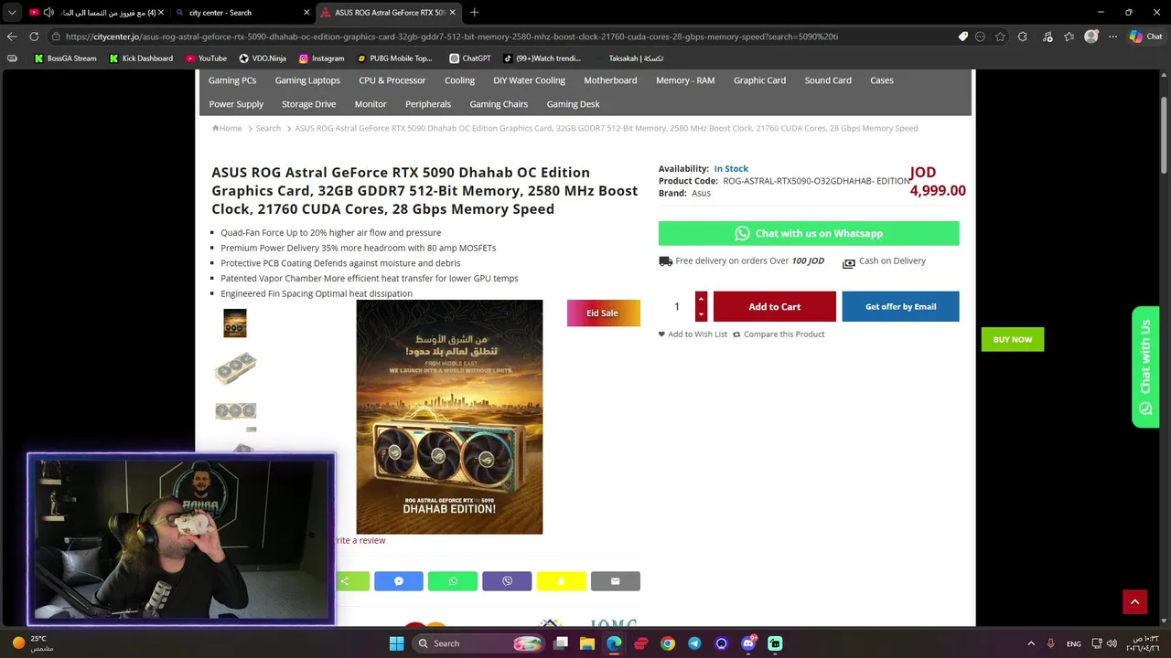
Task: Click the Eid Sale badge
Action: (x=603, y=313)
